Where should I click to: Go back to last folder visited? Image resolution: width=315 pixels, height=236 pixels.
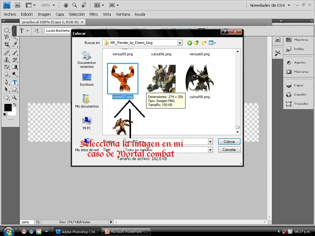click(189, 43)
